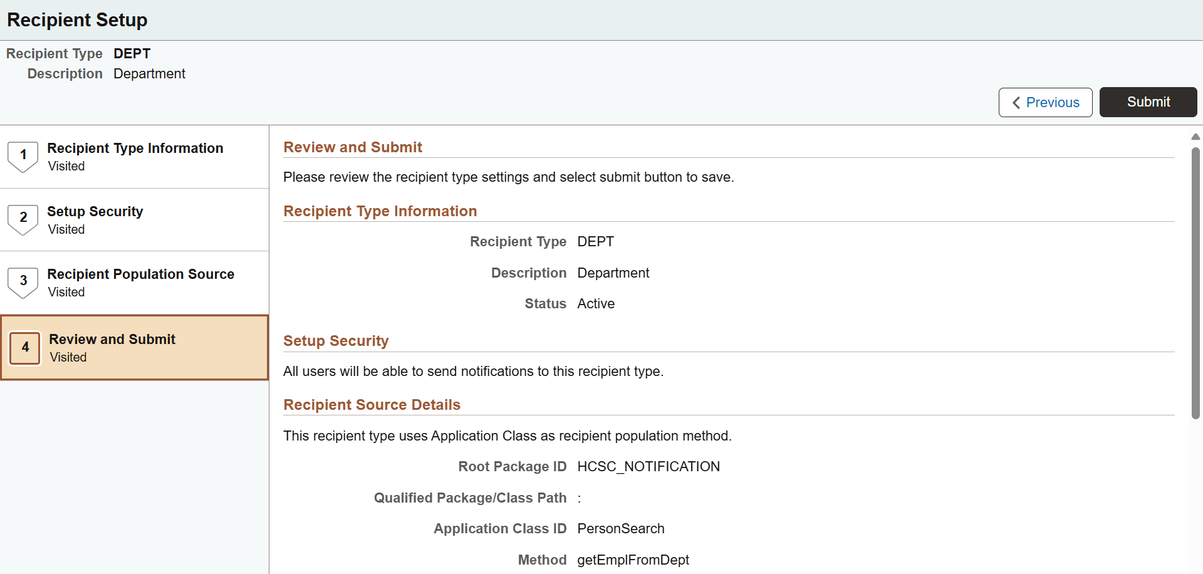Select the Recipient Population Source step
This screenshot has width=1203, height=574.
(x=140, y=274)
